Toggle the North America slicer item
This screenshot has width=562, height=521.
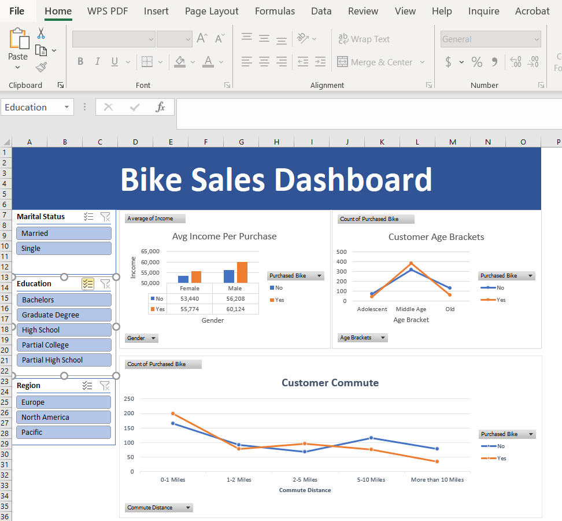[x=64, y=417]
